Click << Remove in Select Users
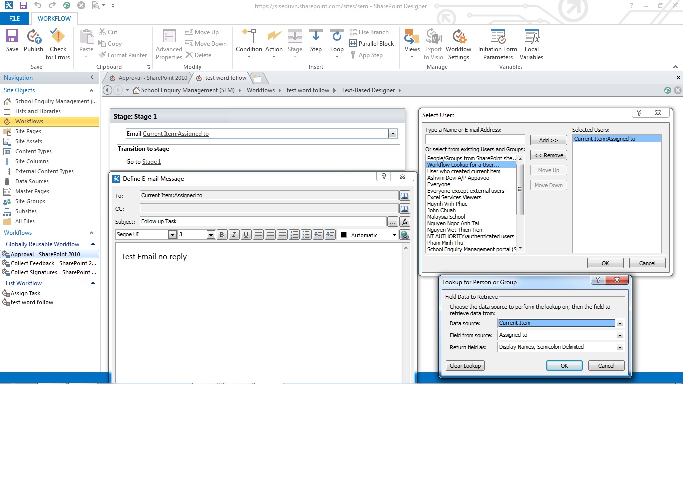683x501 pixels. pyautogui.click(x=548, y=155)
